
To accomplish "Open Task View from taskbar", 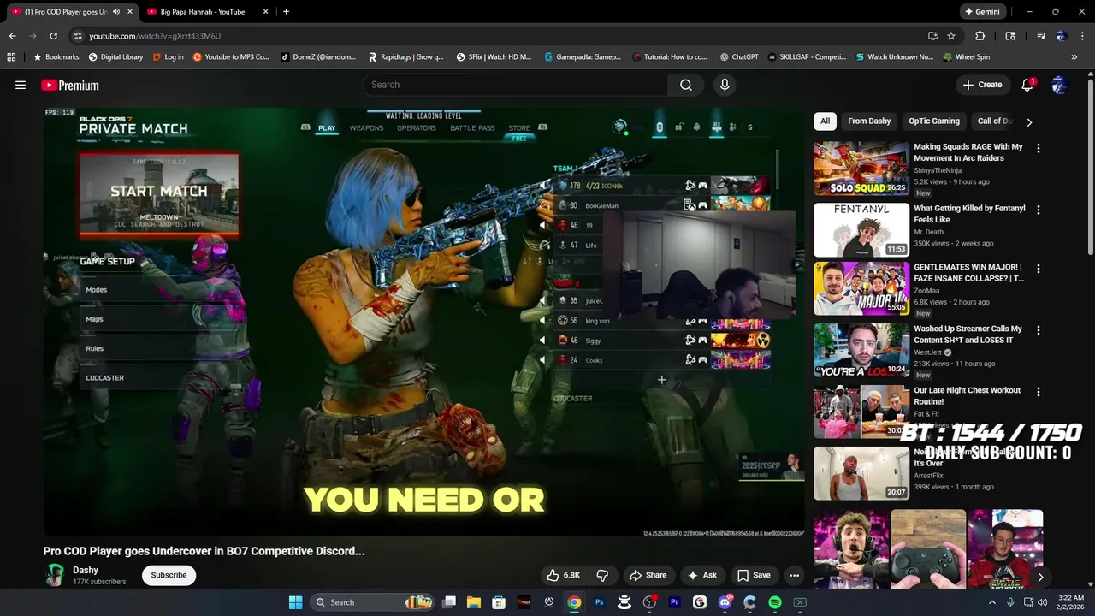I will [x=449, y=602].
